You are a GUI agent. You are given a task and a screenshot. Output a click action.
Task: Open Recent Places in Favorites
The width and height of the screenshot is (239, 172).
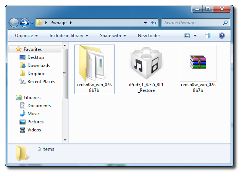click(x=41, y=82)
